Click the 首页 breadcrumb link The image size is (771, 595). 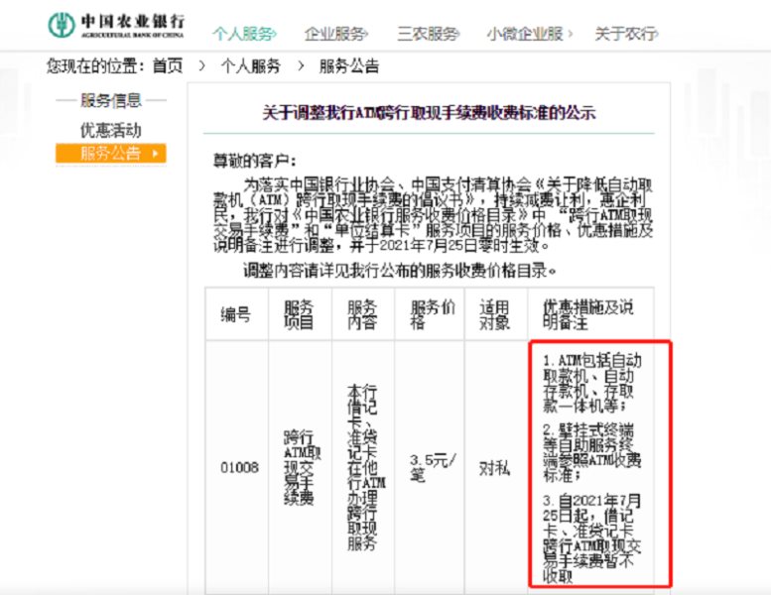click(x=167, y=66)
